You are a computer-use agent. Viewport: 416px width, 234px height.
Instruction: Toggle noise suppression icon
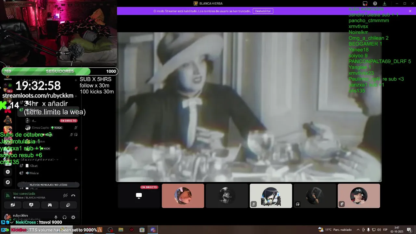pyautogui.click(x=65, y=195)
